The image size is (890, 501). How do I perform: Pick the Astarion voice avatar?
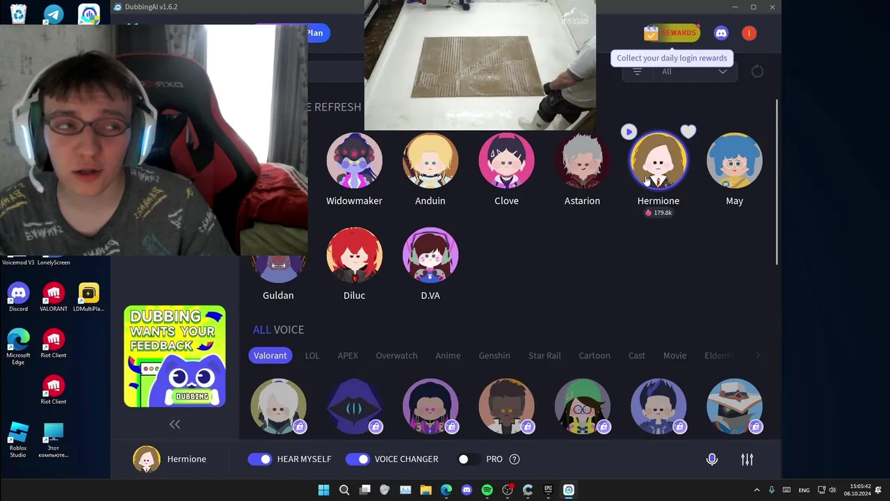582,161
